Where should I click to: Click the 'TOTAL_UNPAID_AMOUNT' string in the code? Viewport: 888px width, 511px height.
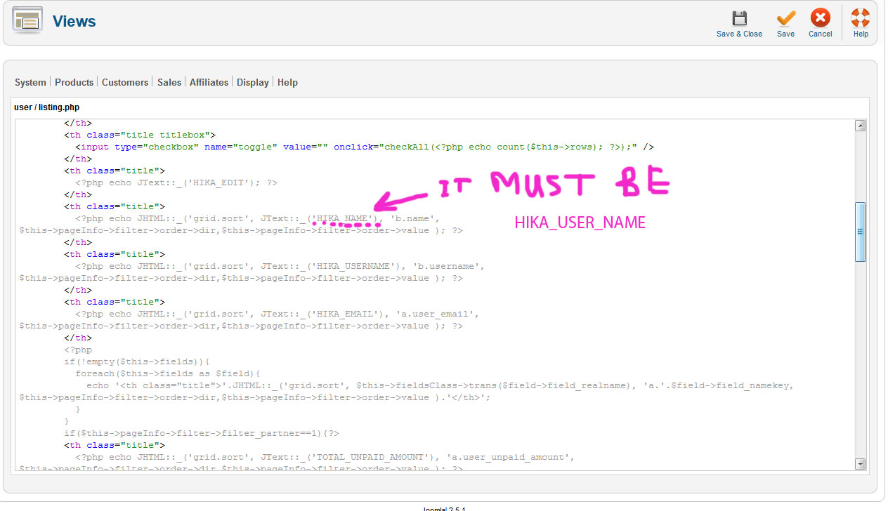coord(370,457)
